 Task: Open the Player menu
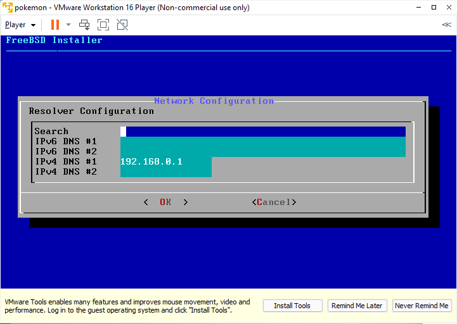pos(20,25)
